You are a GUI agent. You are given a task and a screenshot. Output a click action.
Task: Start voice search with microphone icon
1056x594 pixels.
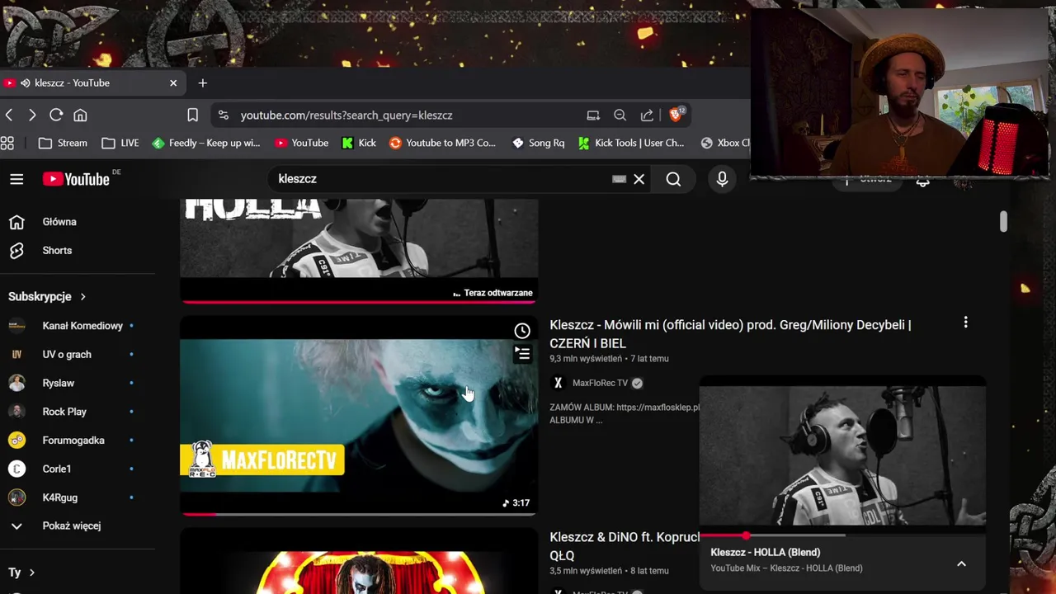pos(722,179)
